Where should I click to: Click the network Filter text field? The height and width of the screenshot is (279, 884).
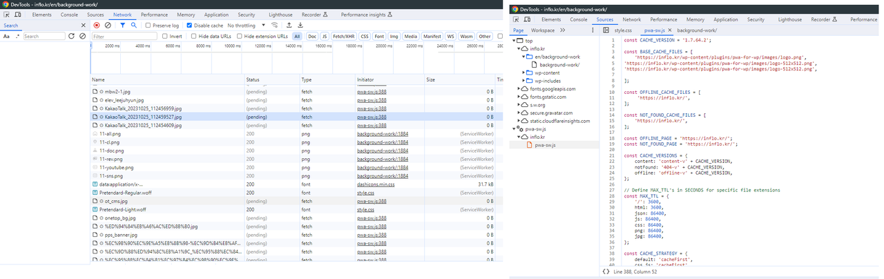[x=124, y=36]
